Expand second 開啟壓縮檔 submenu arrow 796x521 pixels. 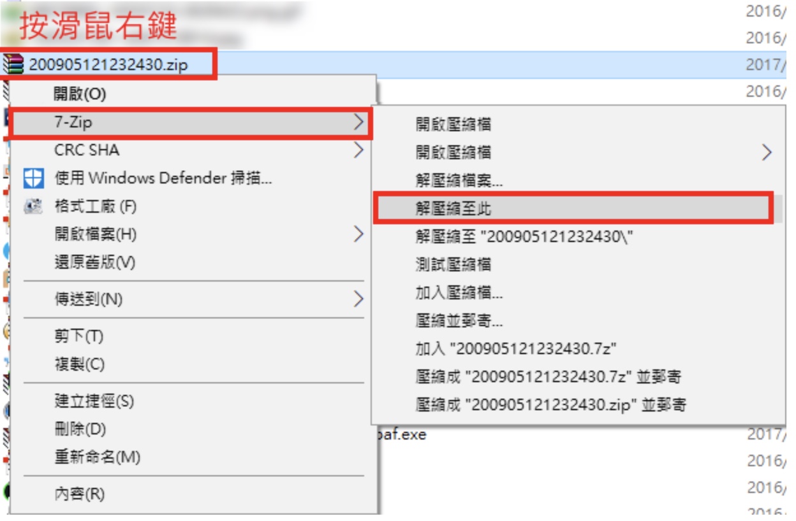tap(767, 152)
